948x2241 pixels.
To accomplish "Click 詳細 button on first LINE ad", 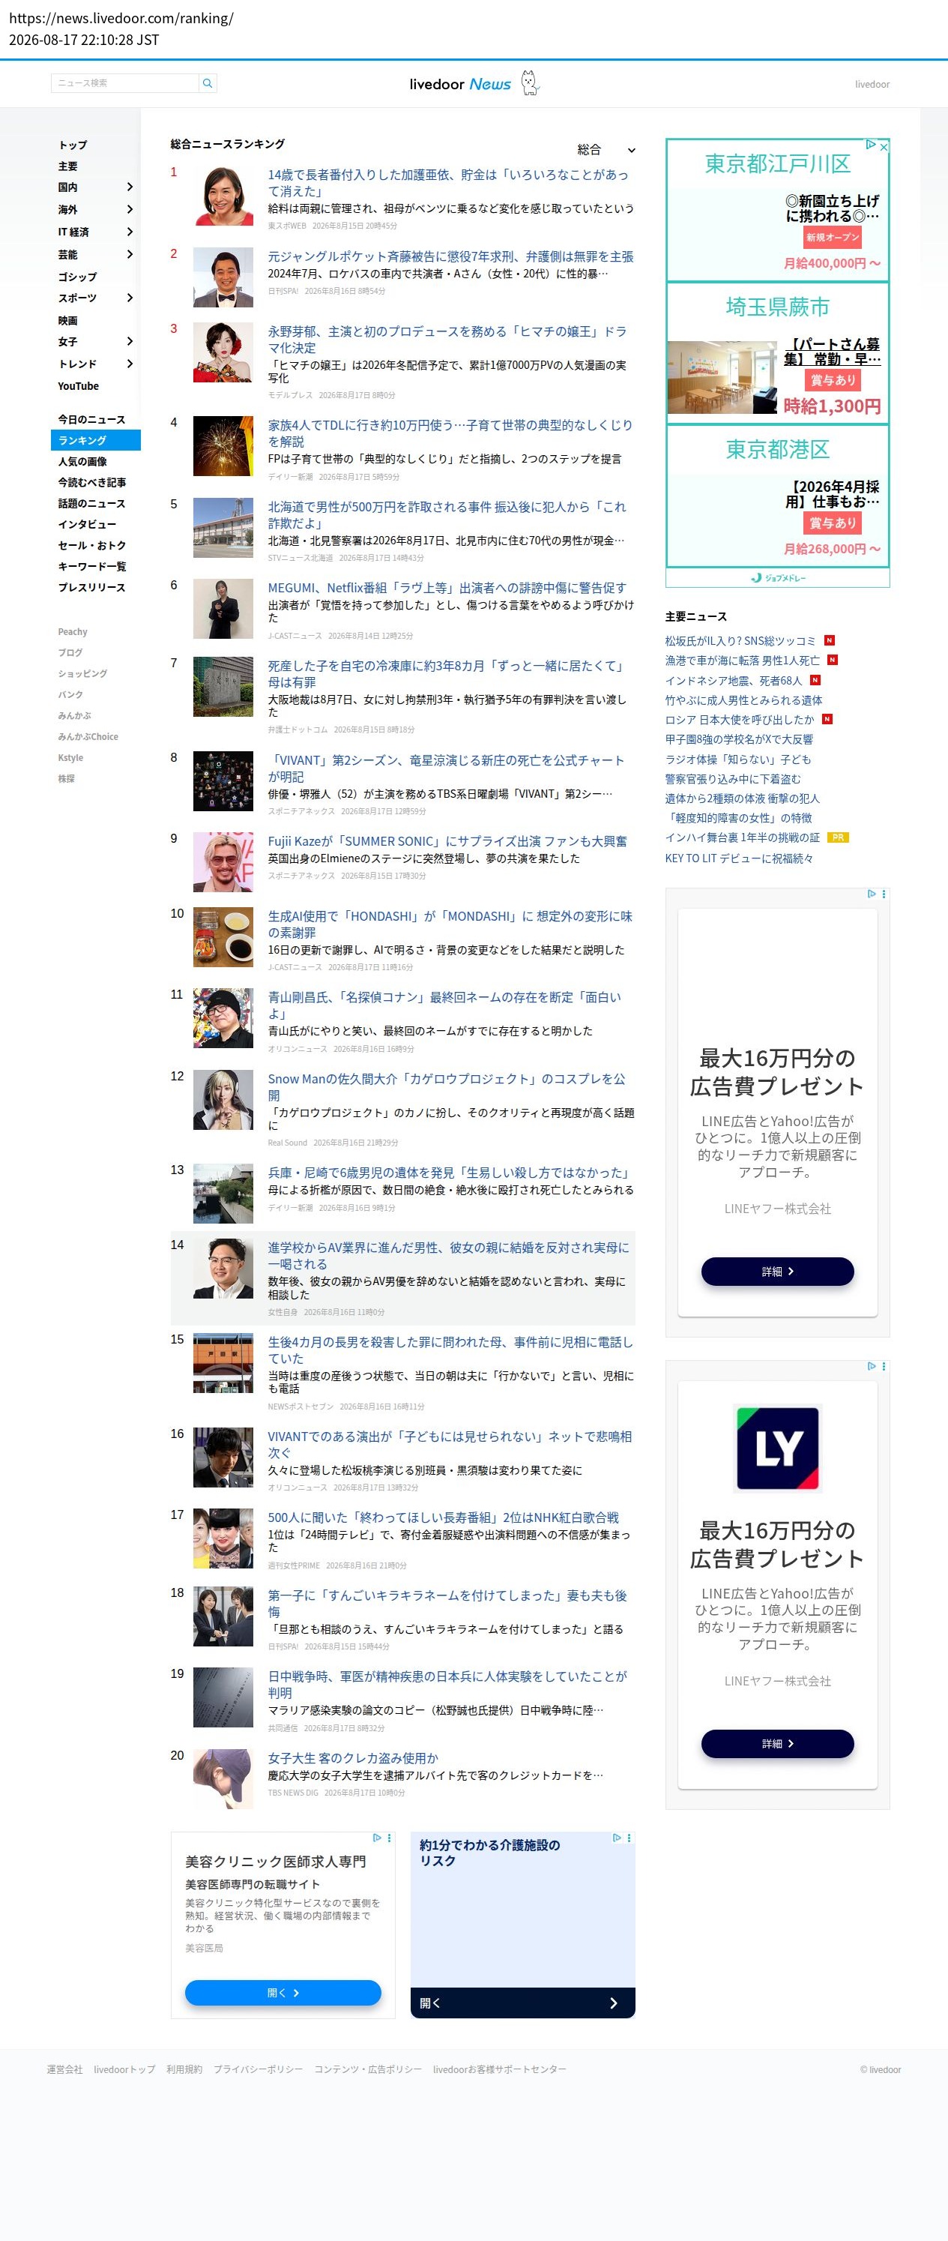I will (778, 1271).
